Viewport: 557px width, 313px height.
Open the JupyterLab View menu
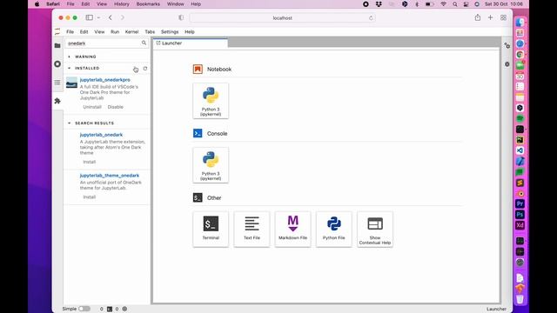tap(99, 31)
